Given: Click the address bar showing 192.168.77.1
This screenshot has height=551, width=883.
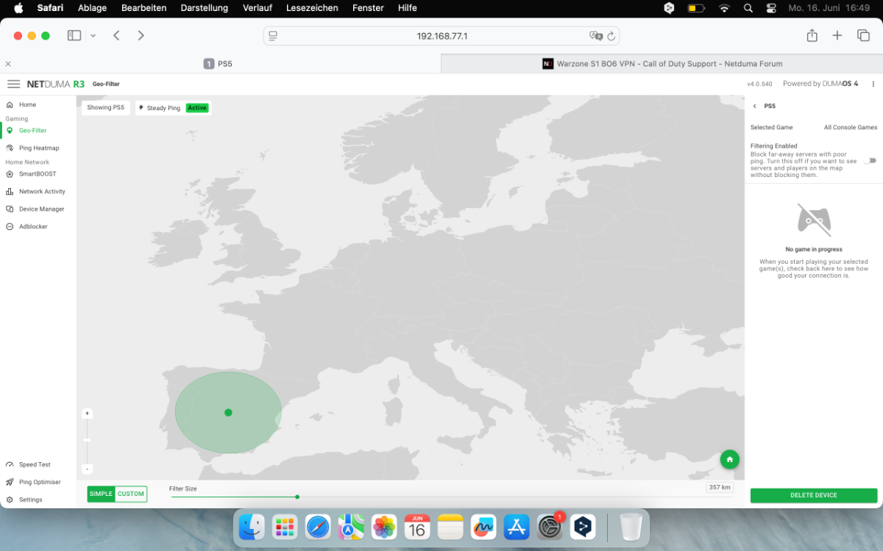Looking at the screenshot, I should (441, 36).
